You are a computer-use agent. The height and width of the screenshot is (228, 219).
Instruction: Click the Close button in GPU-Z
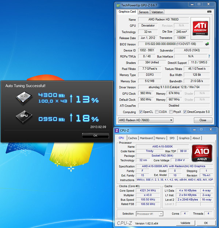tap(203, 120)
